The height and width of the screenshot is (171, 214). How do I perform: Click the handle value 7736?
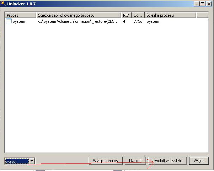pyautogui.click(x=138, y=21)
